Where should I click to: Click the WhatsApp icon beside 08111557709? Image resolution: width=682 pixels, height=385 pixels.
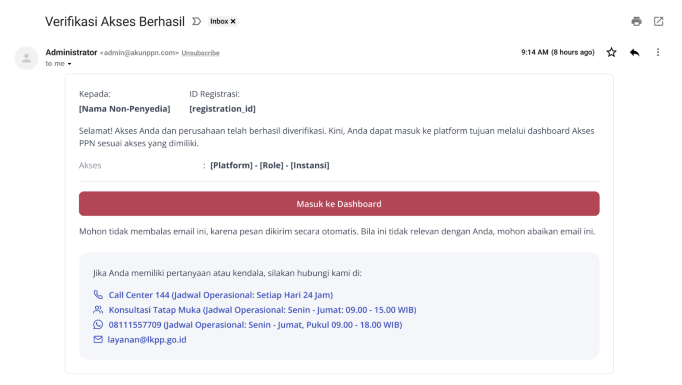pyautogui.click(x=98, y=324)
